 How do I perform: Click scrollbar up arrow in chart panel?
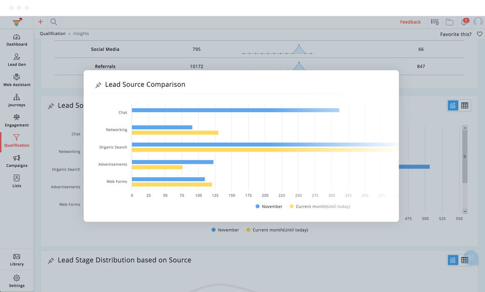coord(465,127)
